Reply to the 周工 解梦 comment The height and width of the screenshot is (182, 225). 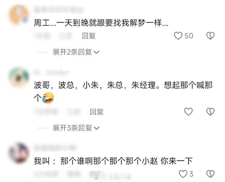click(x=89, y=36)
